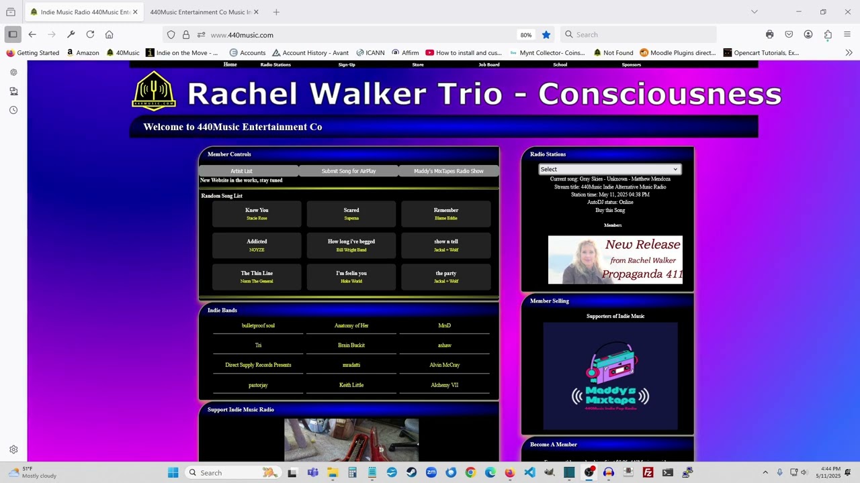Open the Sponsors menu item
Screen dimensions: 860x483
632,64
